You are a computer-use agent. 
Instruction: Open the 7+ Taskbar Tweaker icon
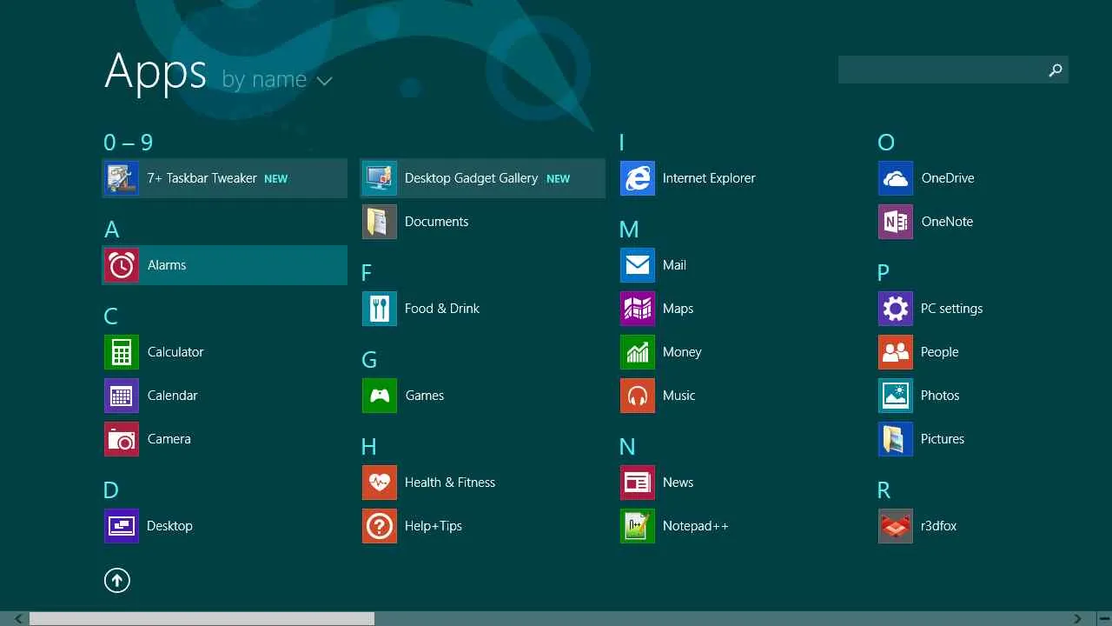pyautogui.click(x=122, y=178)
